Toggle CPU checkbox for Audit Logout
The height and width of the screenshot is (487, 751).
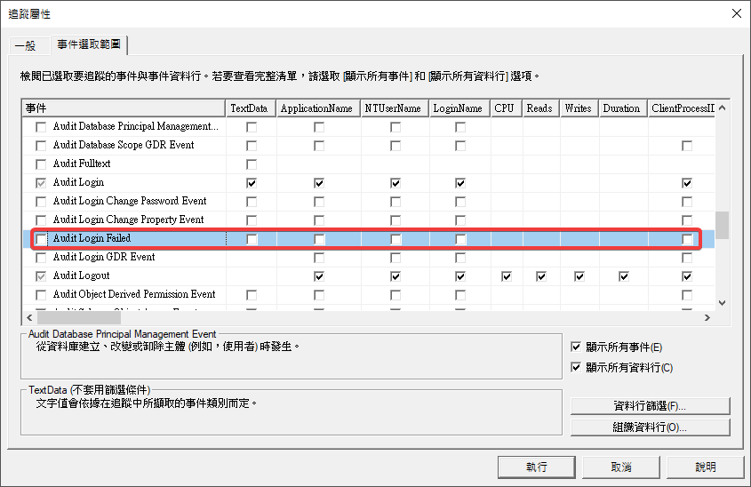(506, 276)
